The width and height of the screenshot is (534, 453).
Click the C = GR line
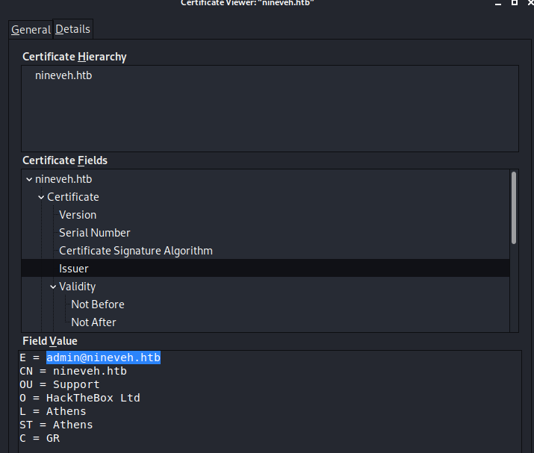point(40,438)
